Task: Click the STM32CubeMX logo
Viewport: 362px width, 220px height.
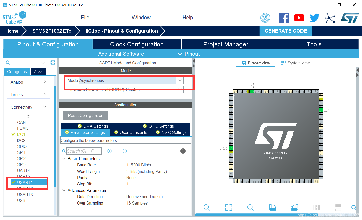Action: point(14,18)
